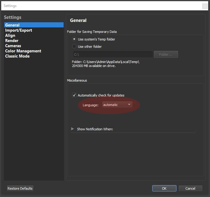This screenshot has height=197, width=210.
Task: Cancel the Settings dialog
Action: (x=190, y=188)
